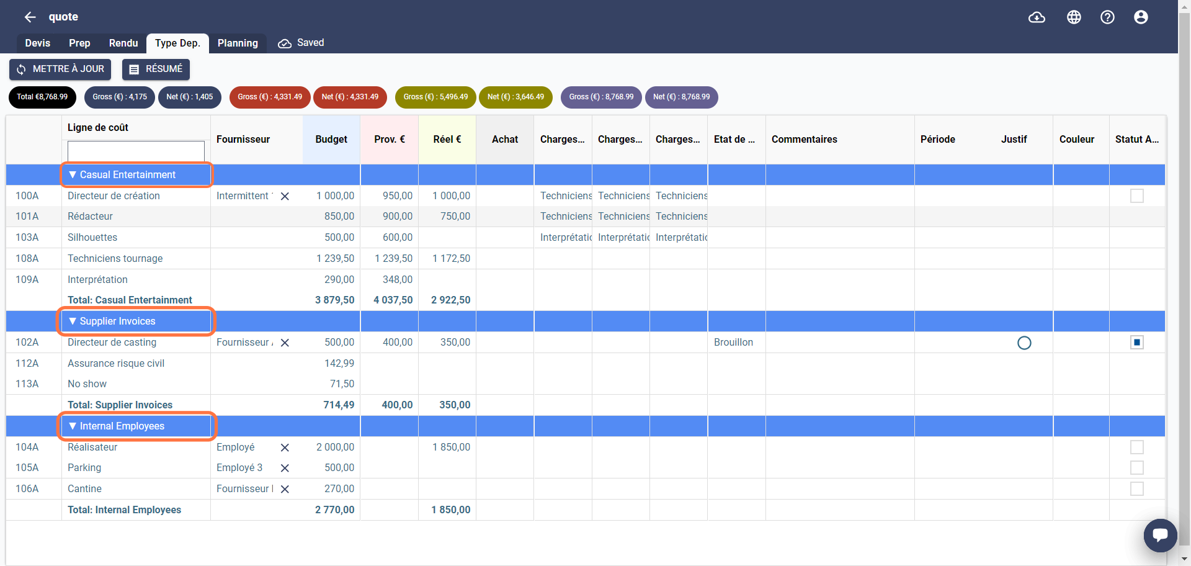Click the METTRE À JOUR button
Viewport: 1191px width, 566px height.
tap(60, 69)
